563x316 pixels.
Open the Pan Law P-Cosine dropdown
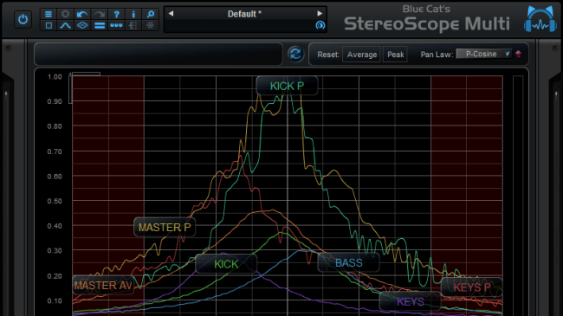tap(484, 54)
